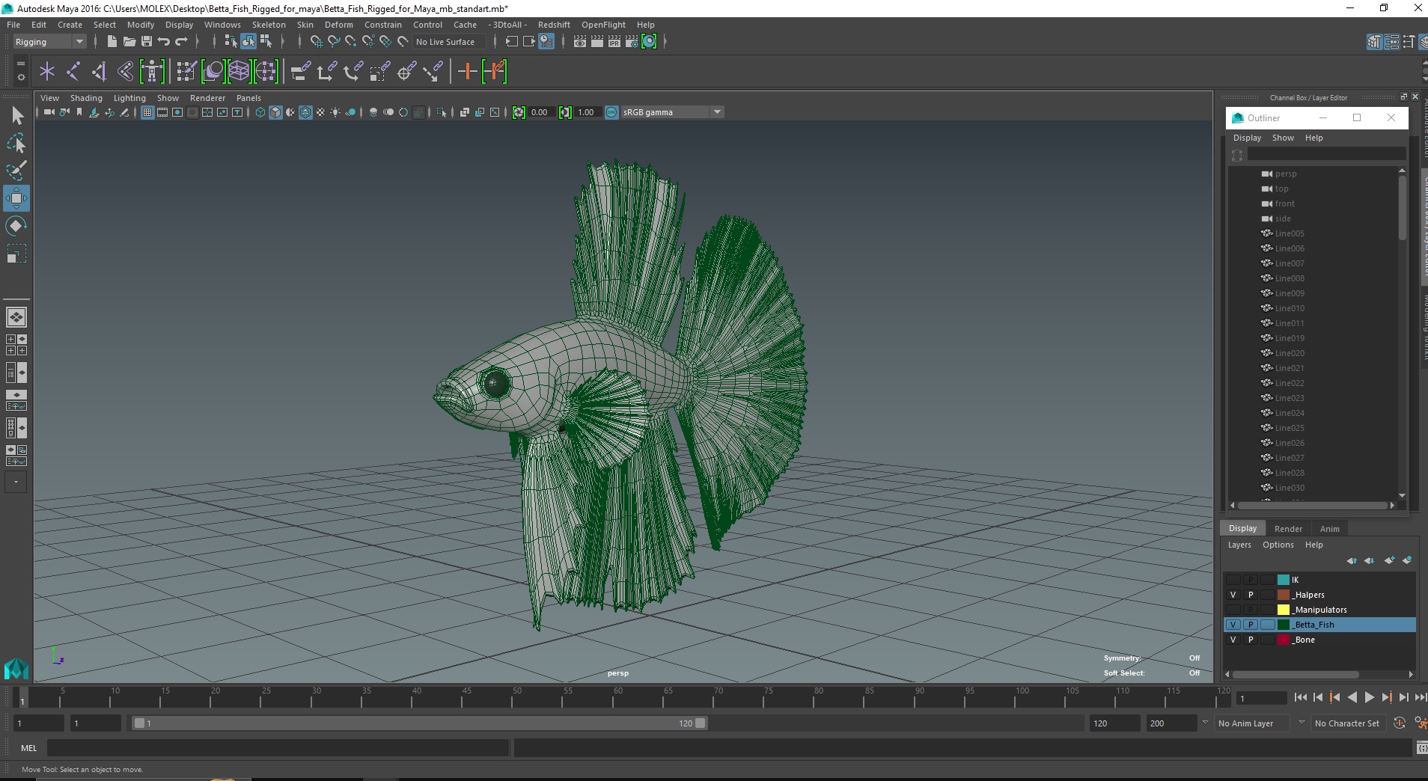The image size is (1428, 781).
Task: Open the No Live Surface field
Action: tap(448, 42)
